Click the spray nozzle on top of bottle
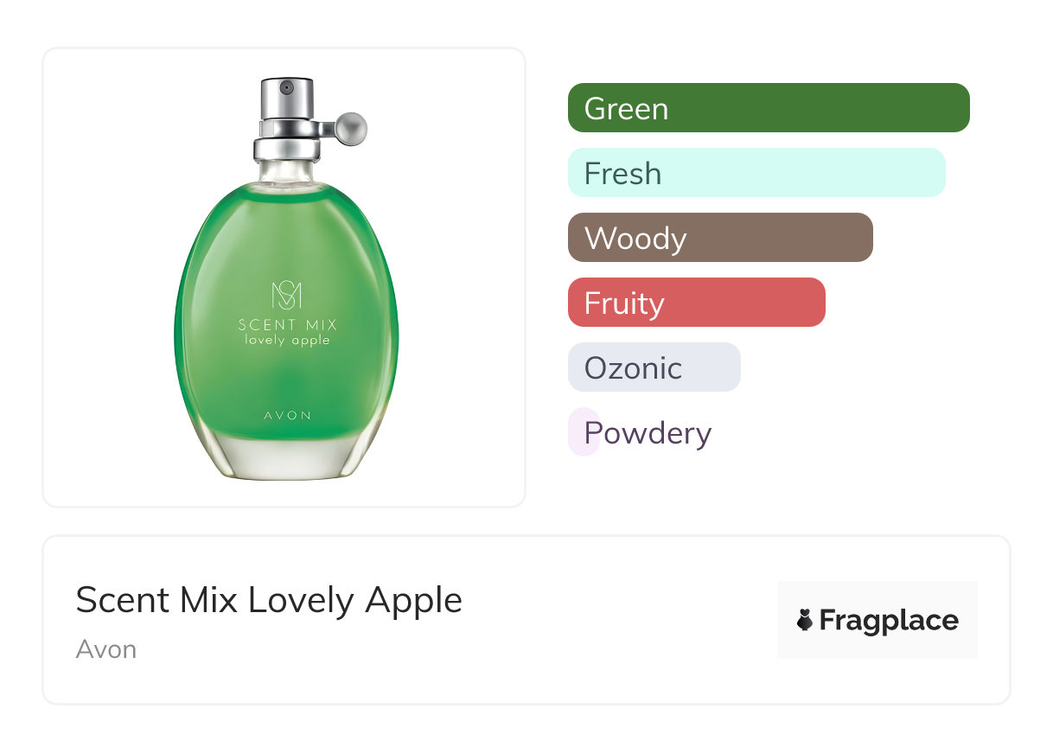1053x747 pixels. [x=284, y=88]
